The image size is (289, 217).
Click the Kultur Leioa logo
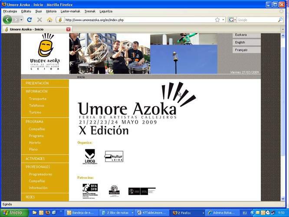point(114,157)
